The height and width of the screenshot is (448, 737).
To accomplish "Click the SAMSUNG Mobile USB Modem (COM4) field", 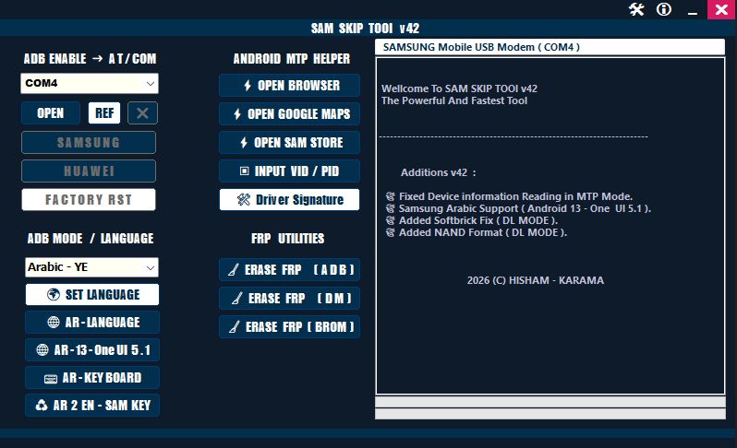I will (550, 47).
